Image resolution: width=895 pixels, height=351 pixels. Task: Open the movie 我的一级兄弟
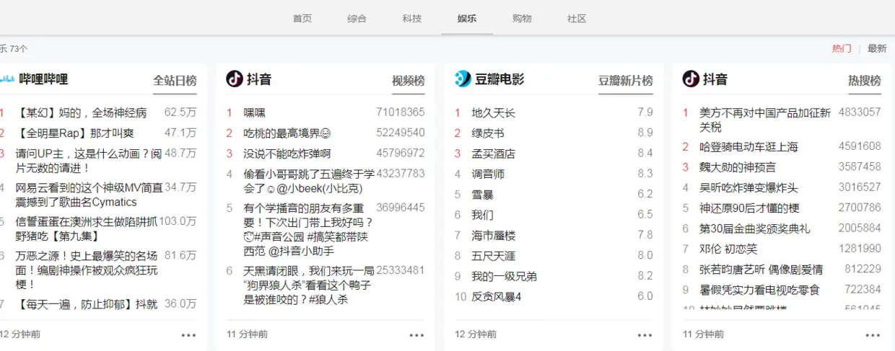coord(505,276)
